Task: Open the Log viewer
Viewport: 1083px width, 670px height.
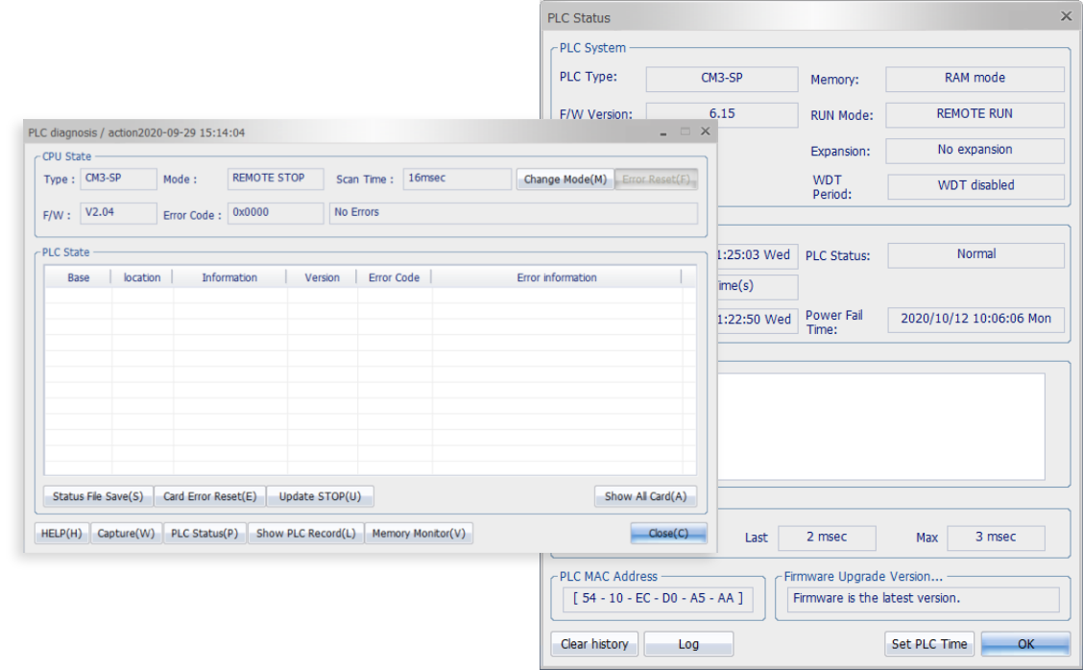Action: [688, 643]
